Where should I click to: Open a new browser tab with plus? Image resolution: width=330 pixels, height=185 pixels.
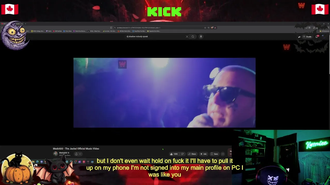26,24
